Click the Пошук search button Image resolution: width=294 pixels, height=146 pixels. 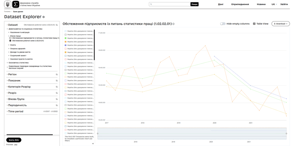[194, 4]
